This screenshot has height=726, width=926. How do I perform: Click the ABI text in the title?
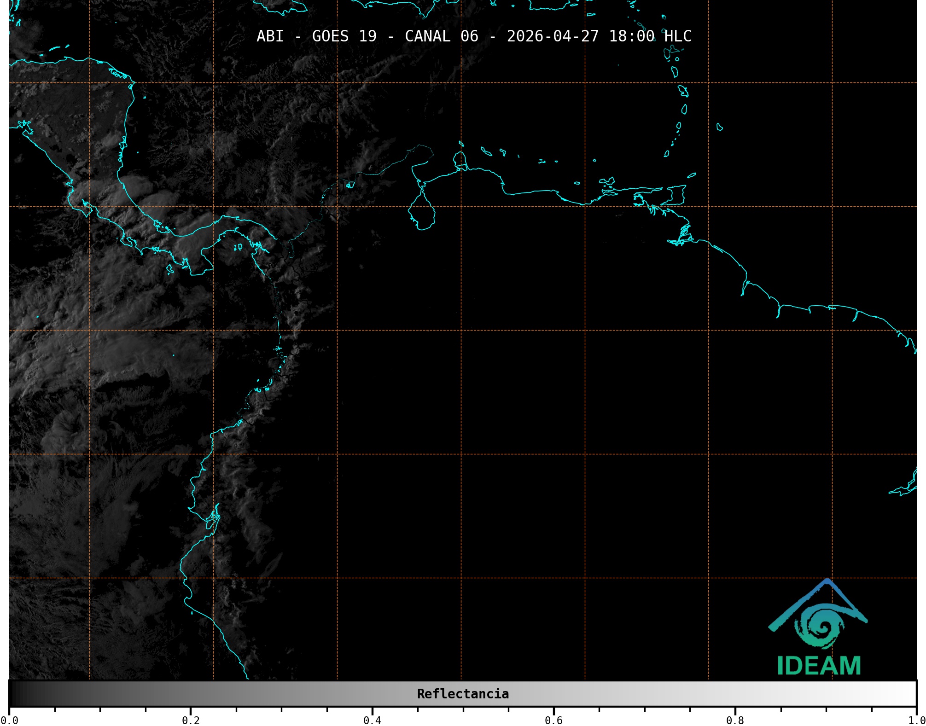270,36
